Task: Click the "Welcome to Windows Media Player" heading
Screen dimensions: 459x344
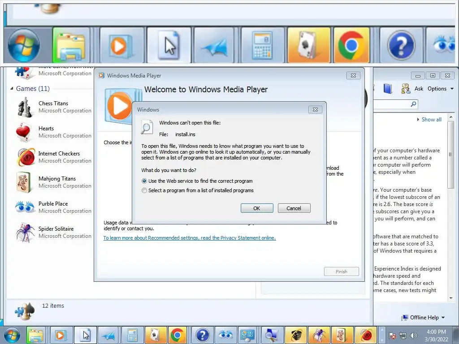Action: point(206,90)
